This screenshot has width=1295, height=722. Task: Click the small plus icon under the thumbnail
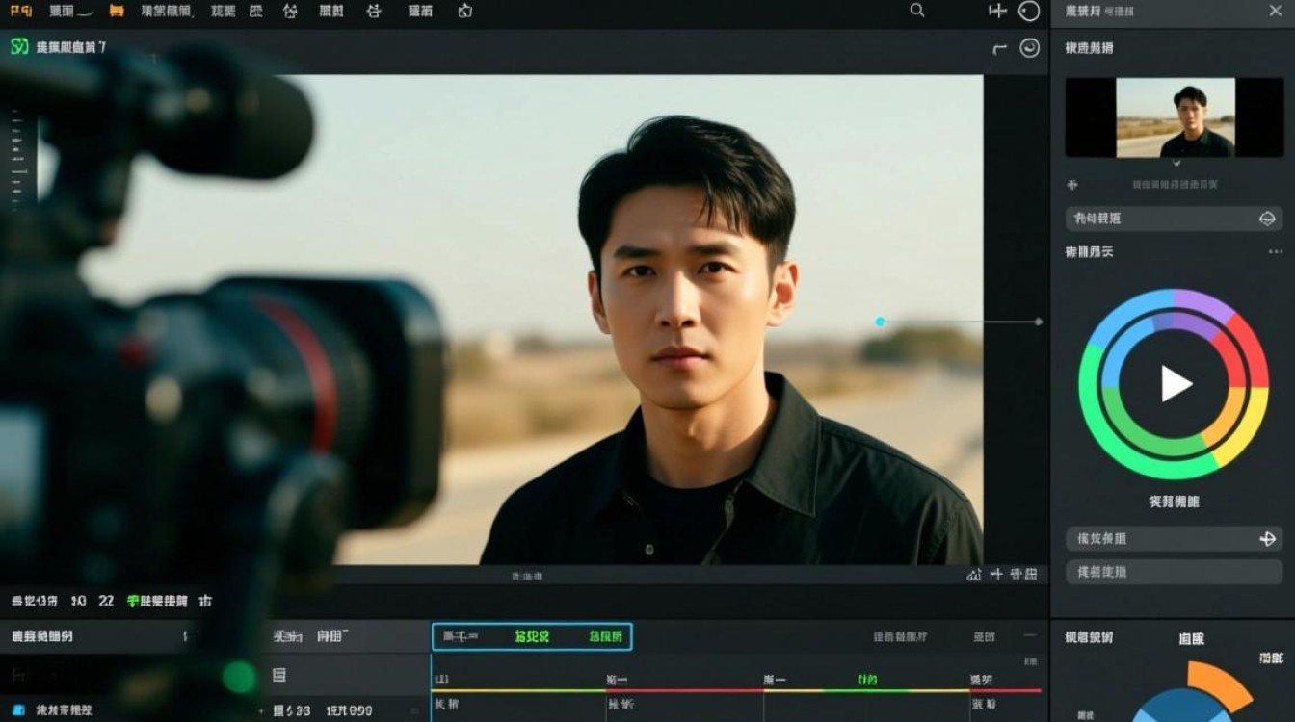(x=1072, y=185)
